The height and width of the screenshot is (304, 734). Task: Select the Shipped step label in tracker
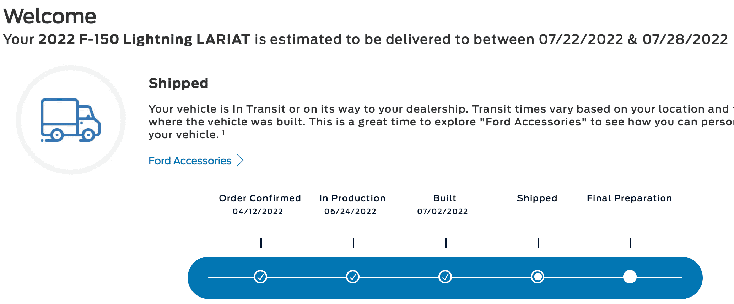[x=537, y=198]
